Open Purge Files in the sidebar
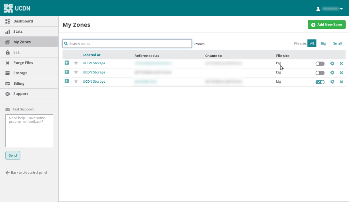This screenshot has width=349, height=202. (23, 63)
